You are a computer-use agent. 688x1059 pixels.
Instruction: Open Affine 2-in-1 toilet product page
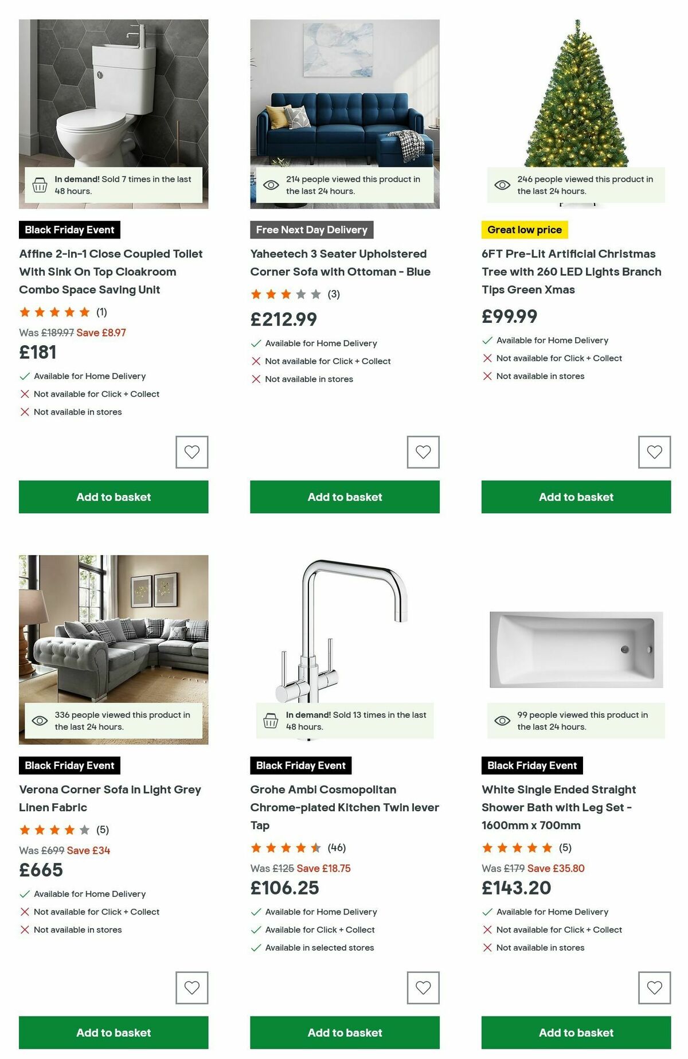pyautogui.click(x=111, y=272)
